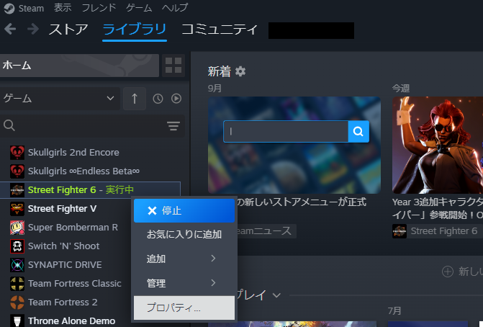Click the plus icon for new shelf

click(x=448, y=272)
